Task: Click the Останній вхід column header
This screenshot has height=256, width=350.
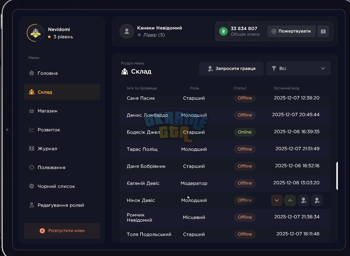Action: coord(286,88)
